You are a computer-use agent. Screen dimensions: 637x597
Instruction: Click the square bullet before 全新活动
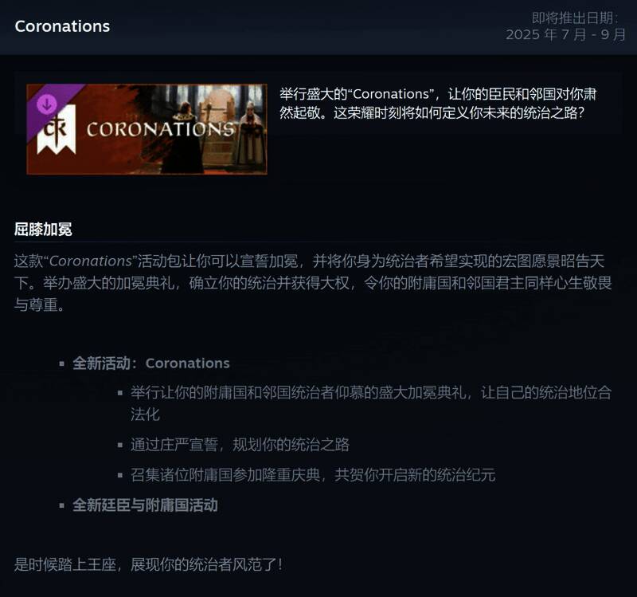(x=62, y=363)
